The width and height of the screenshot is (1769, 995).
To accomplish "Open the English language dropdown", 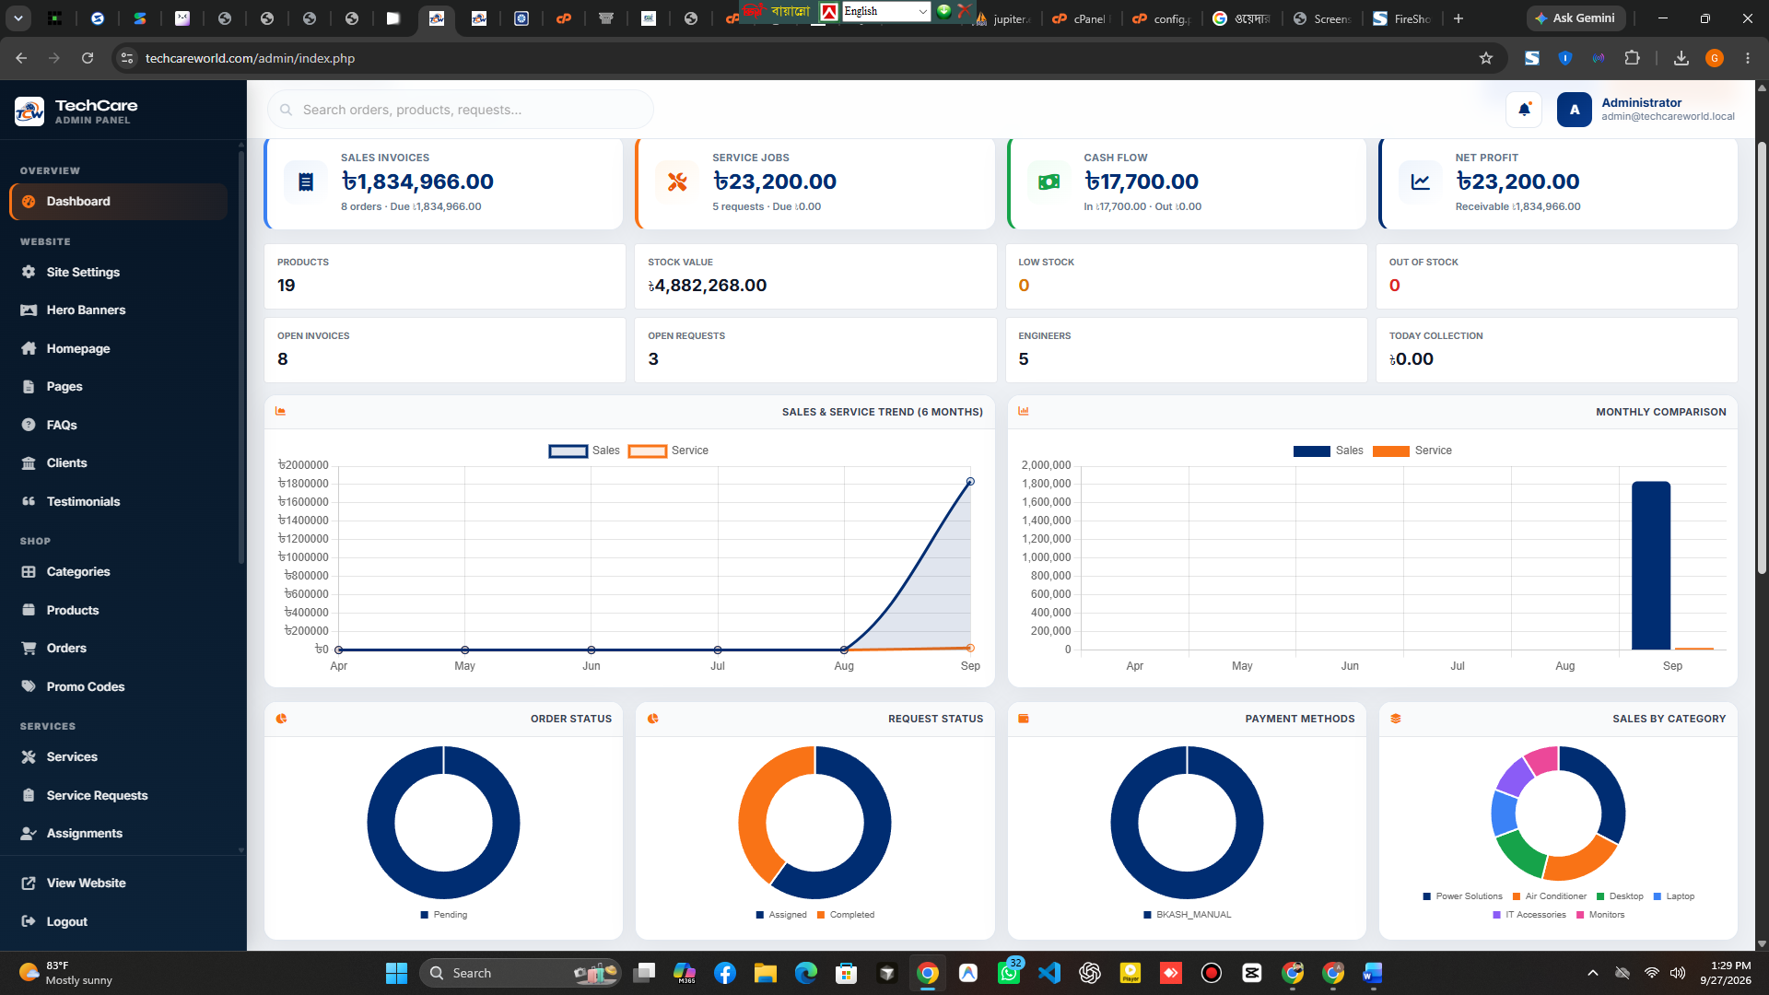I will [x=885, y=11].
